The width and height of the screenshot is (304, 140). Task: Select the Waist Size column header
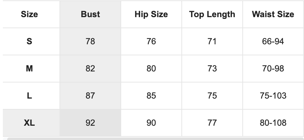pos(273,14)
